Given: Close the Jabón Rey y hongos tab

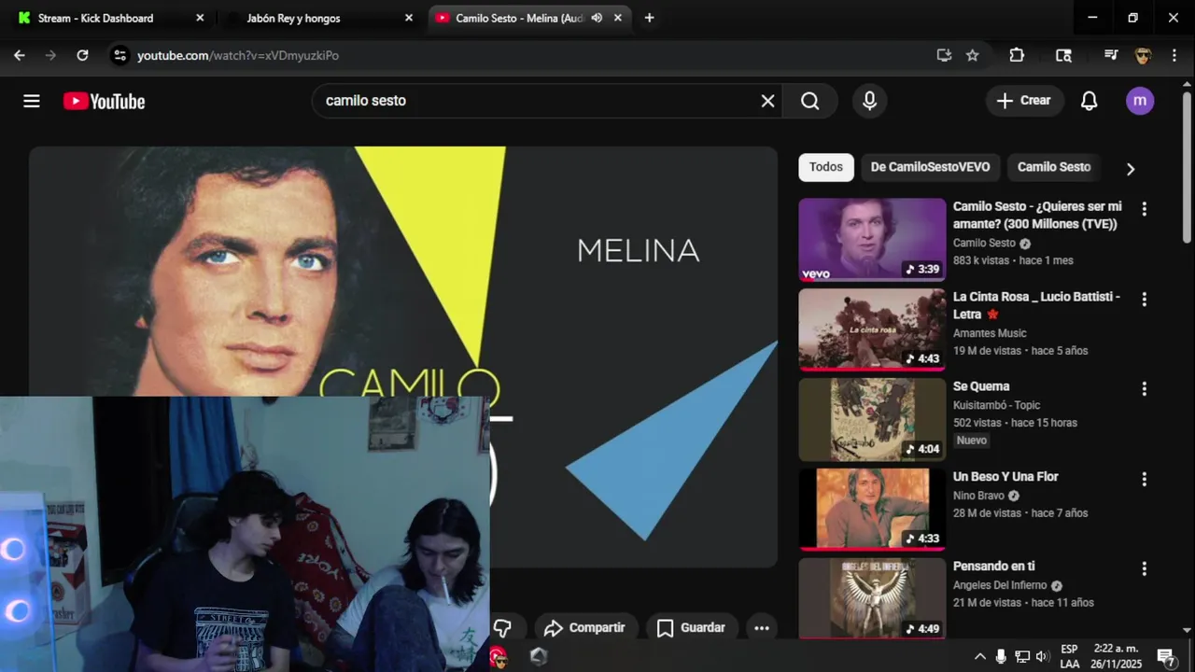Looking at the screenshot, I should pyautogui.click(x=408, y=18).
